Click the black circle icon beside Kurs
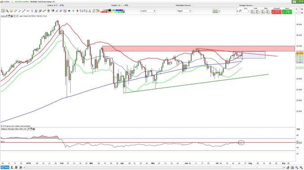Screen dimensions: 304x170 pyautogui.click(x=12, y=16)
